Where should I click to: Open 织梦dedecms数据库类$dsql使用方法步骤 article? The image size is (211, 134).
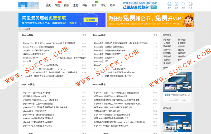[111, 96]
